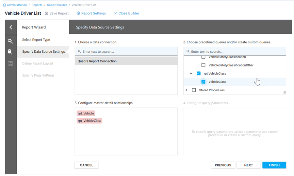This screenshot has height=176, width=294.
Task: Click the back arrow icon in sidebar
Action: tap(11, 27)
